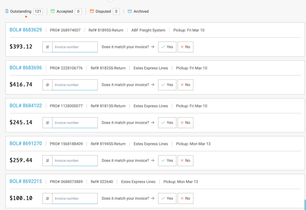The height and width of the screenshot is (210, 306).
Task: Click the blue Archived box icon
Action: coord(130,11)
